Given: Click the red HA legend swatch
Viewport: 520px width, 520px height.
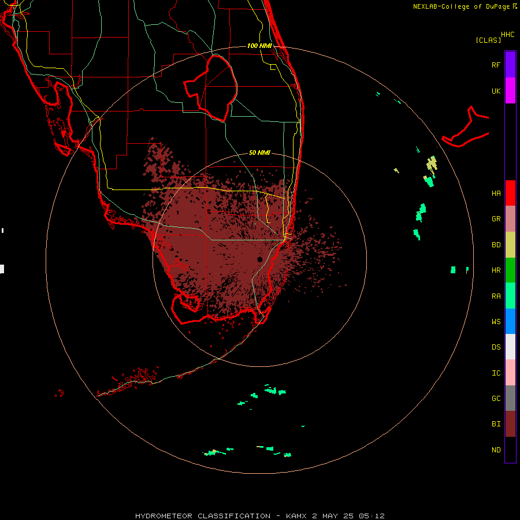Looking at the screenshot, I should coord(510,193).
